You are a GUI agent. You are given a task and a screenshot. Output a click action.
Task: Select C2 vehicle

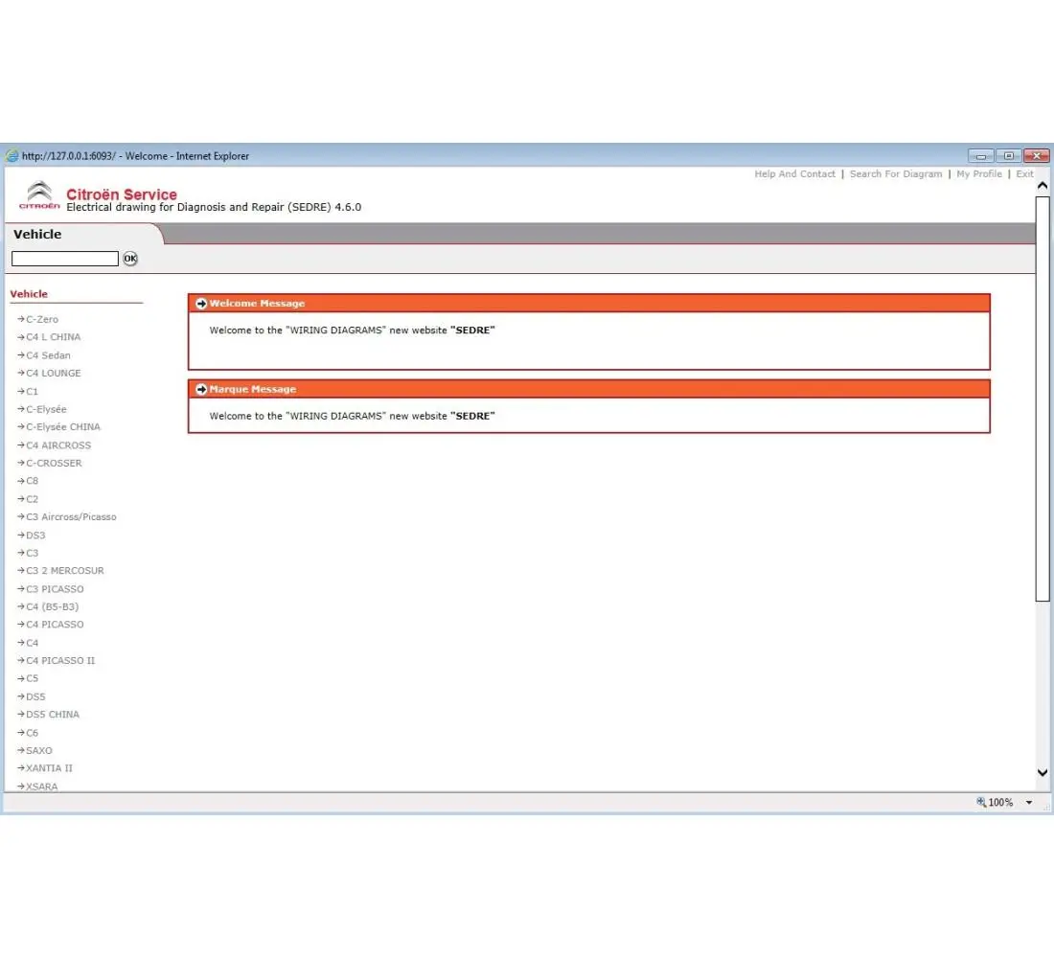[32, 499]
